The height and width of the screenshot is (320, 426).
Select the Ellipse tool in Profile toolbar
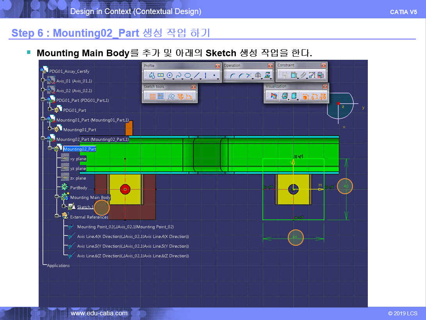188,75
